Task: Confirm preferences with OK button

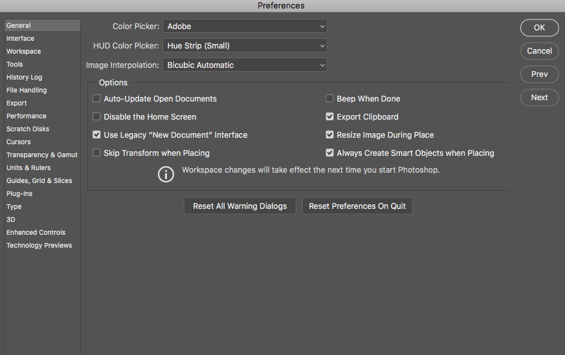Action: coord(539,28)
